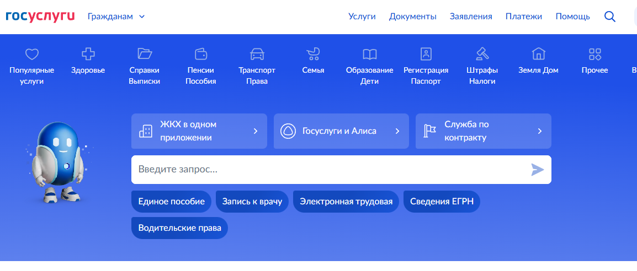The height and width of the screenshot is (271, 637).
Task: Select the Здоровье cross icon
Action: tap(88, 54)
